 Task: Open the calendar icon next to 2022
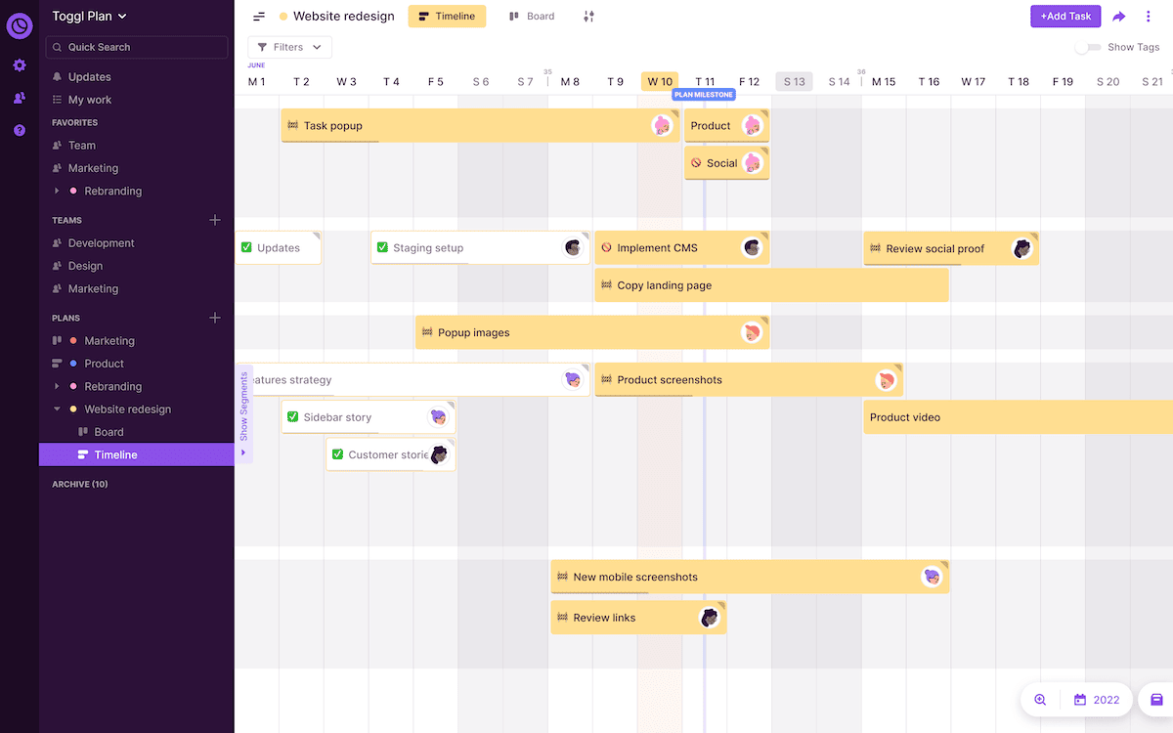(1078, 700)
